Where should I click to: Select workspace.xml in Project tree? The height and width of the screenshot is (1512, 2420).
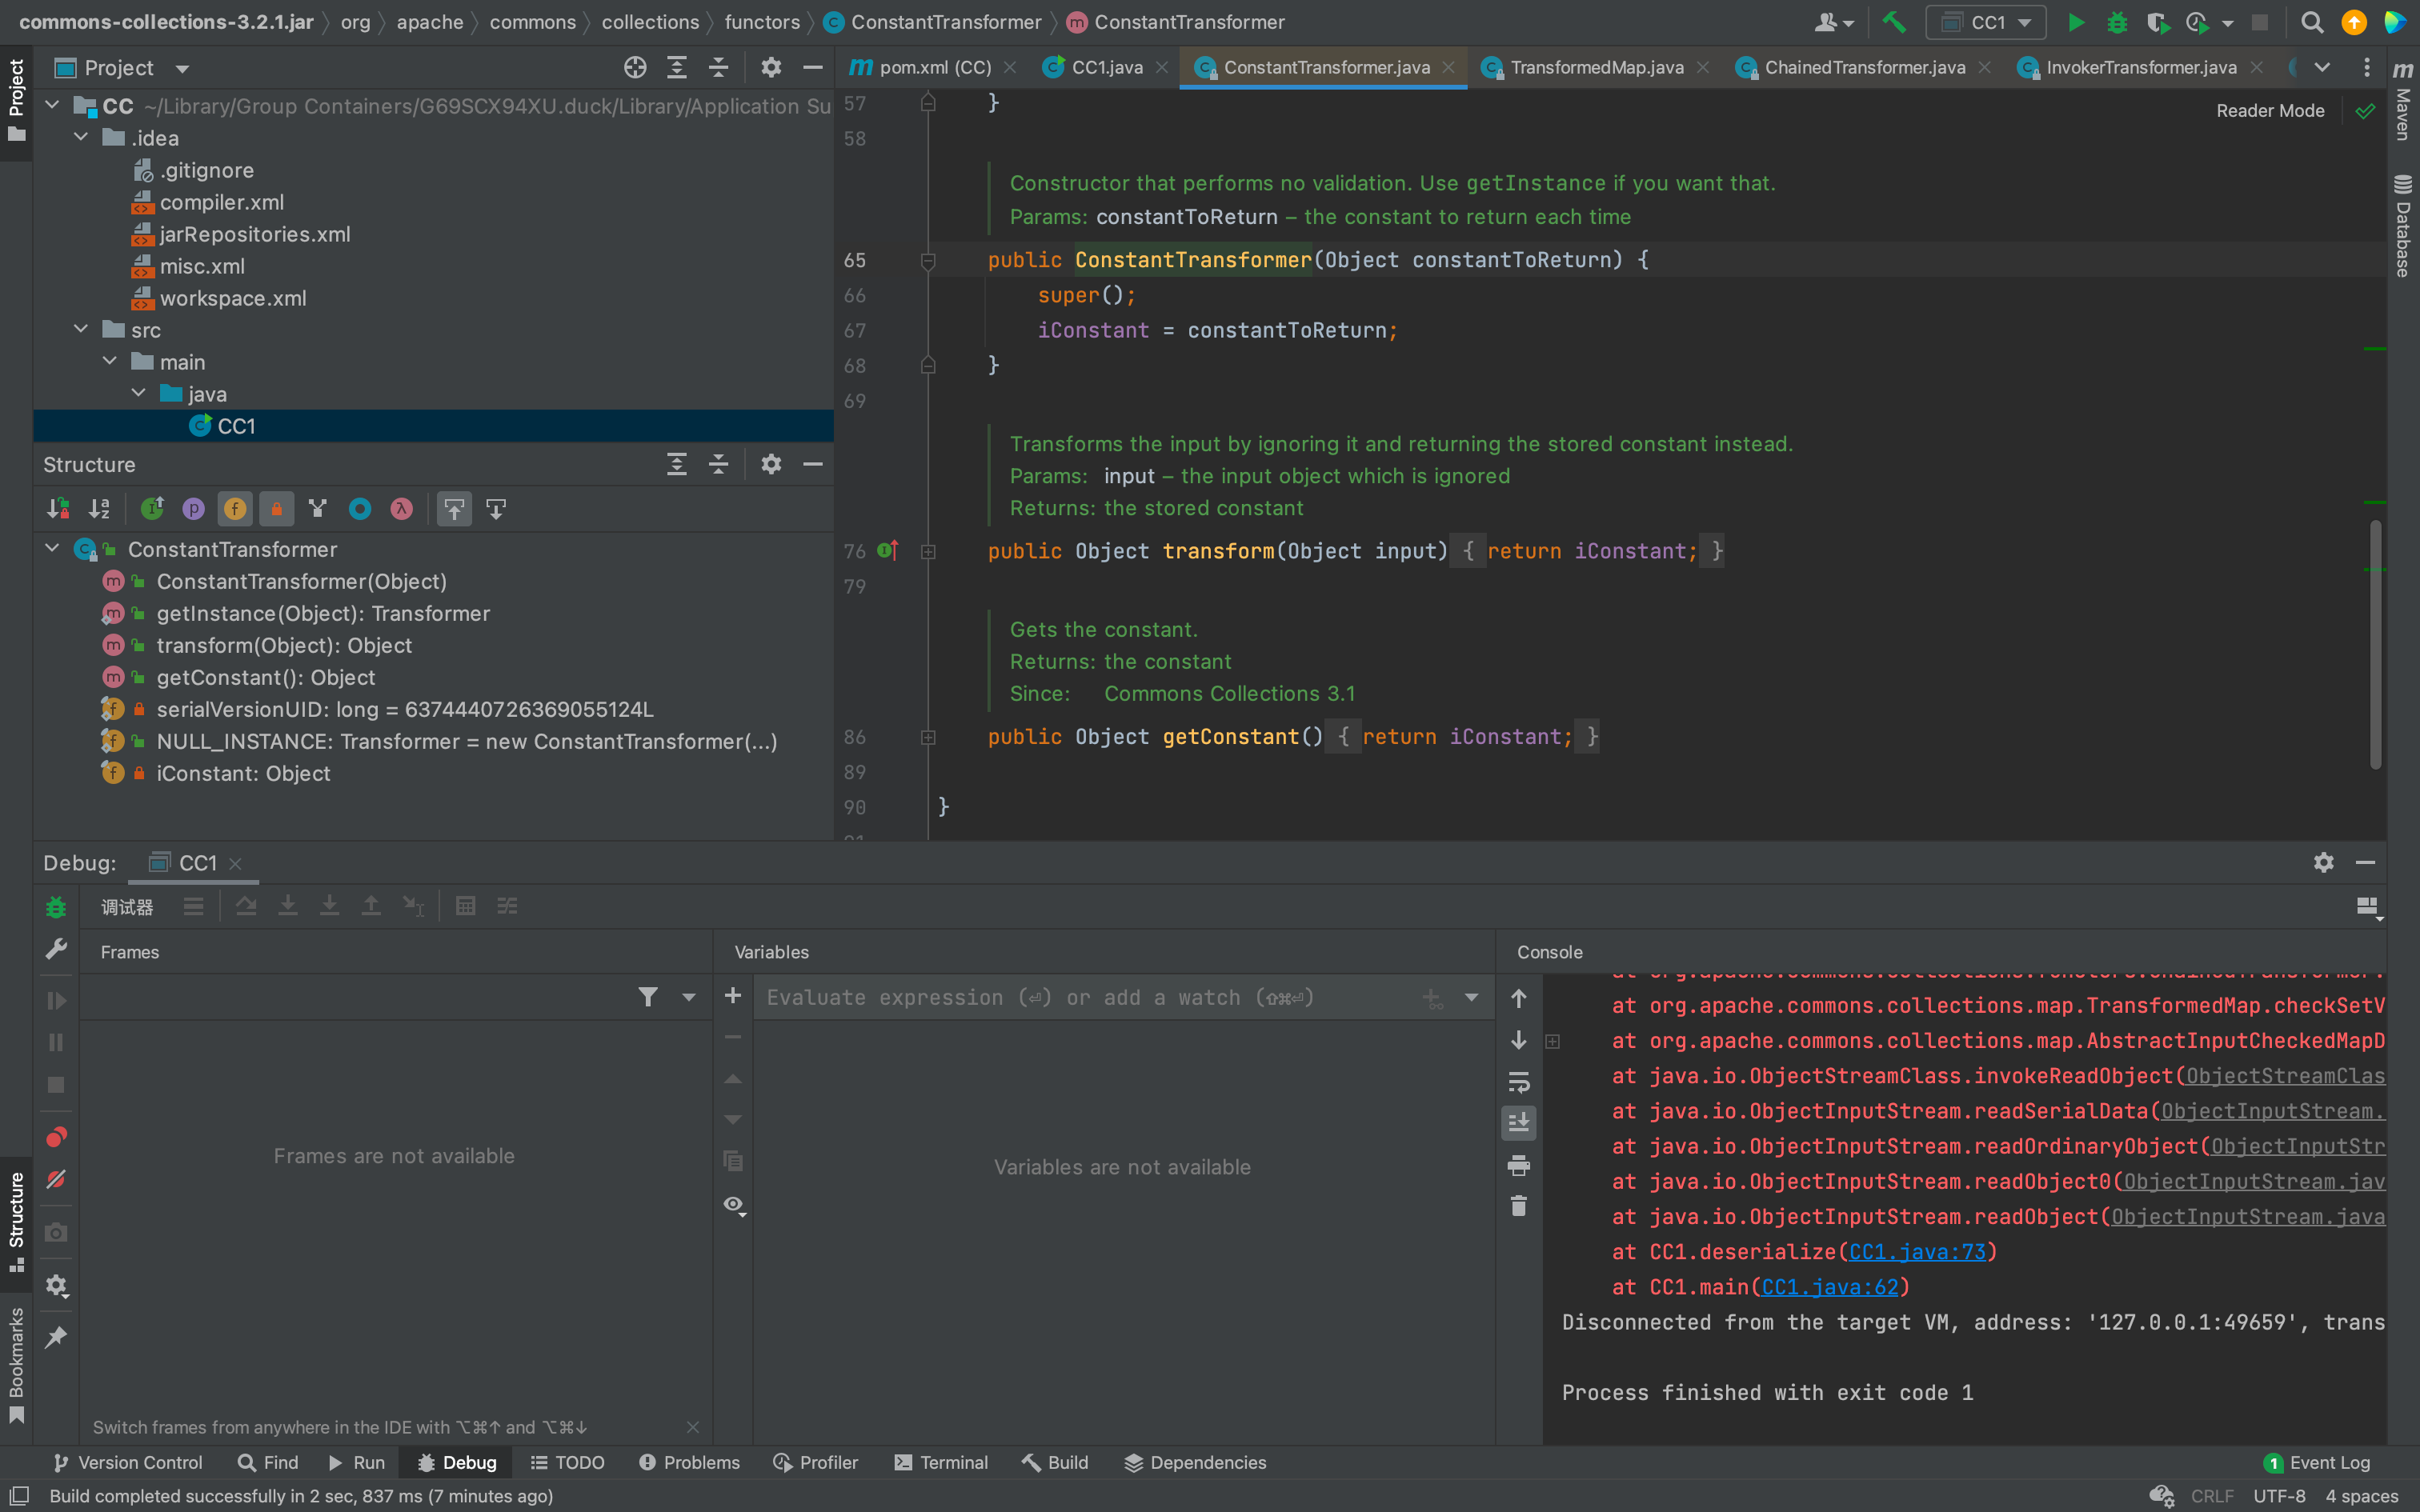(x=233, y=298)
